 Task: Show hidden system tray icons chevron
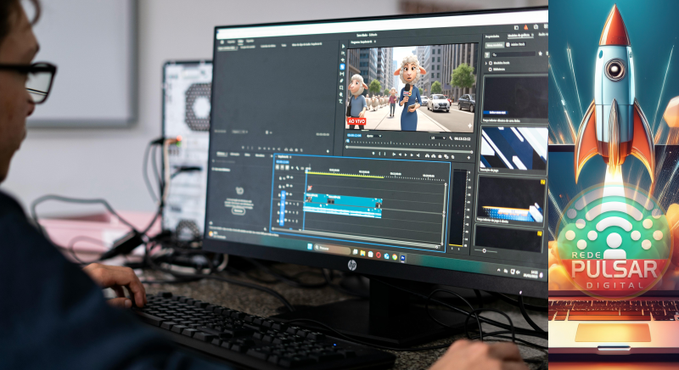(499, 270)
